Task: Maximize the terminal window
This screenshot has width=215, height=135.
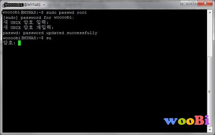Action: point(193,4)
